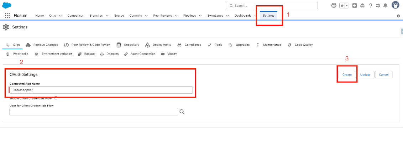
Task: Expand the Pipelines nav chevron
Action: [200, 16]
